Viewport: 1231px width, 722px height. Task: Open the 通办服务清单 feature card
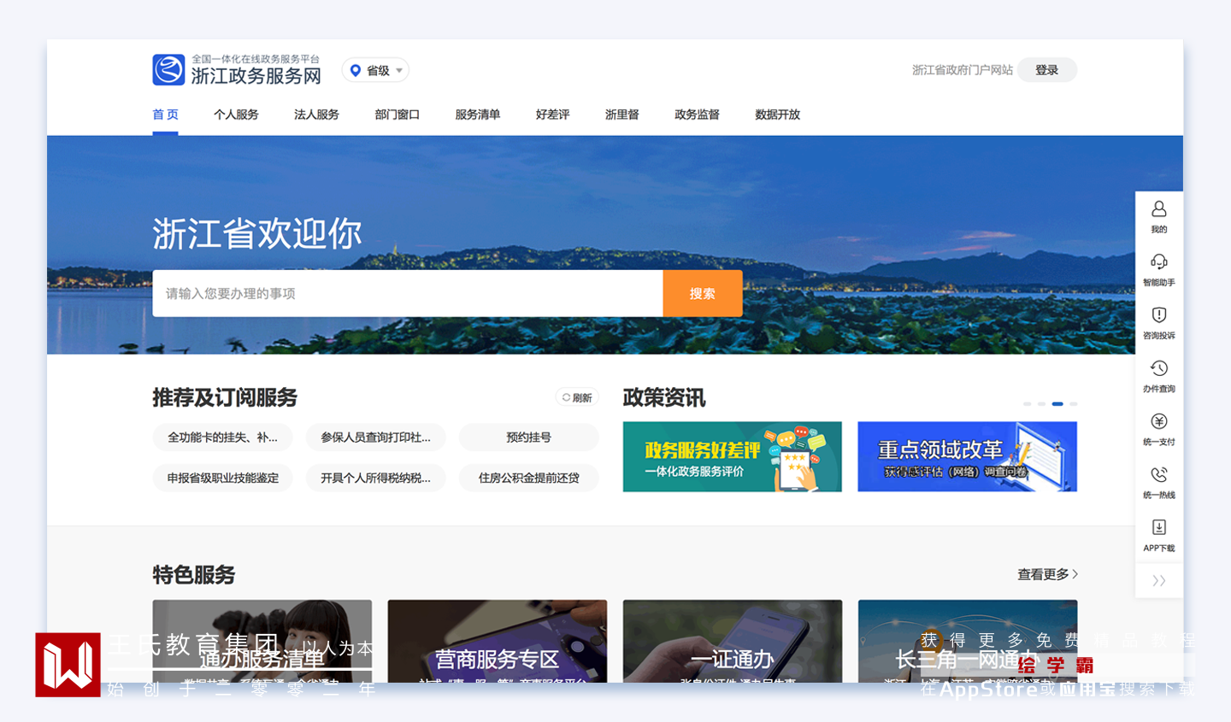262,641
